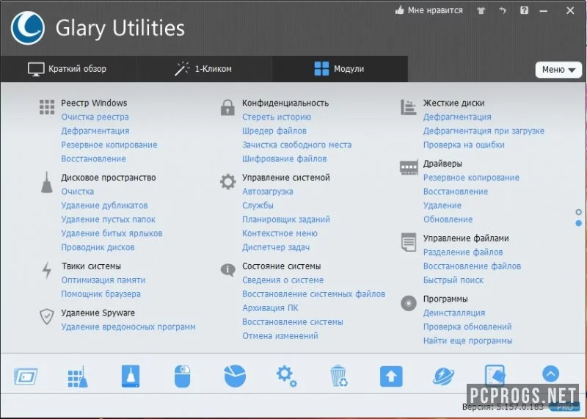Image resolution: width=587 pixels, height=419 pixels.
Task: Click the memory chip icon beside 'Драйверы'
Action: pyautogui.click(x=409, y=167)
